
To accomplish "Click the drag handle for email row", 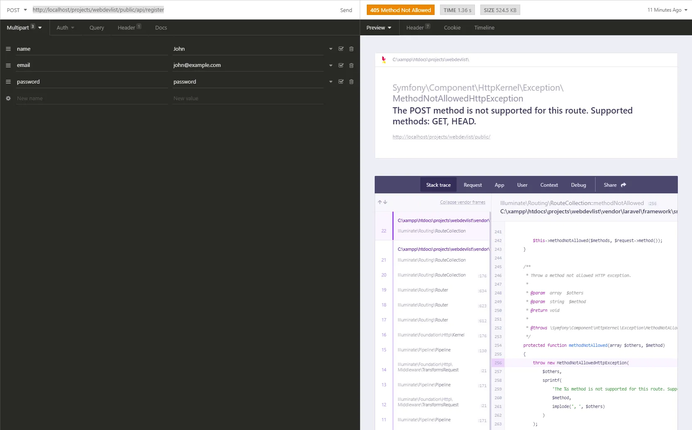I will (8, 65).
